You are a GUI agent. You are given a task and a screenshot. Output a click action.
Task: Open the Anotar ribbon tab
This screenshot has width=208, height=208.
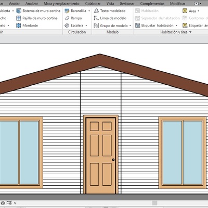pos(14,4)
